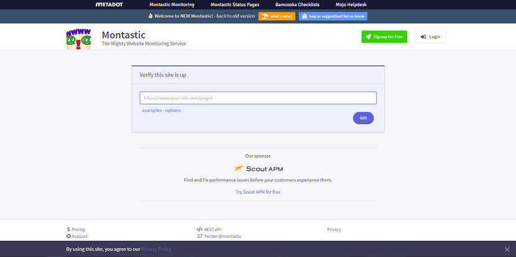Open Mojo Helpdesk menu item
The image size is (516, 257).
(x=351, y=4)
